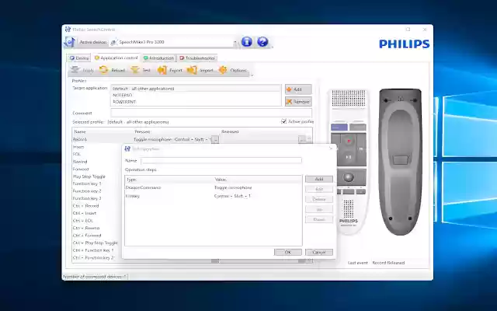Click Test in the toolbar

(x=141, y=70)
